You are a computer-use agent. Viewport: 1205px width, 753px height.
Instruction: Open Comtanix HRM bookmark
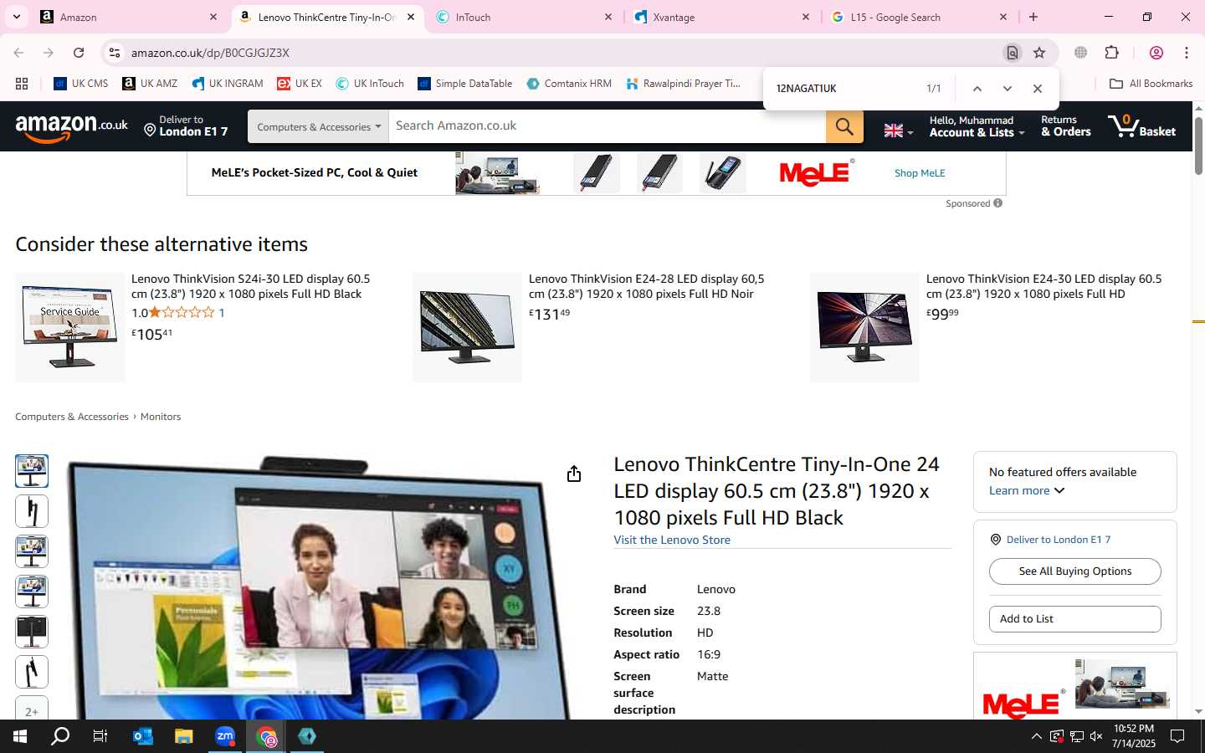click(569, 84)
